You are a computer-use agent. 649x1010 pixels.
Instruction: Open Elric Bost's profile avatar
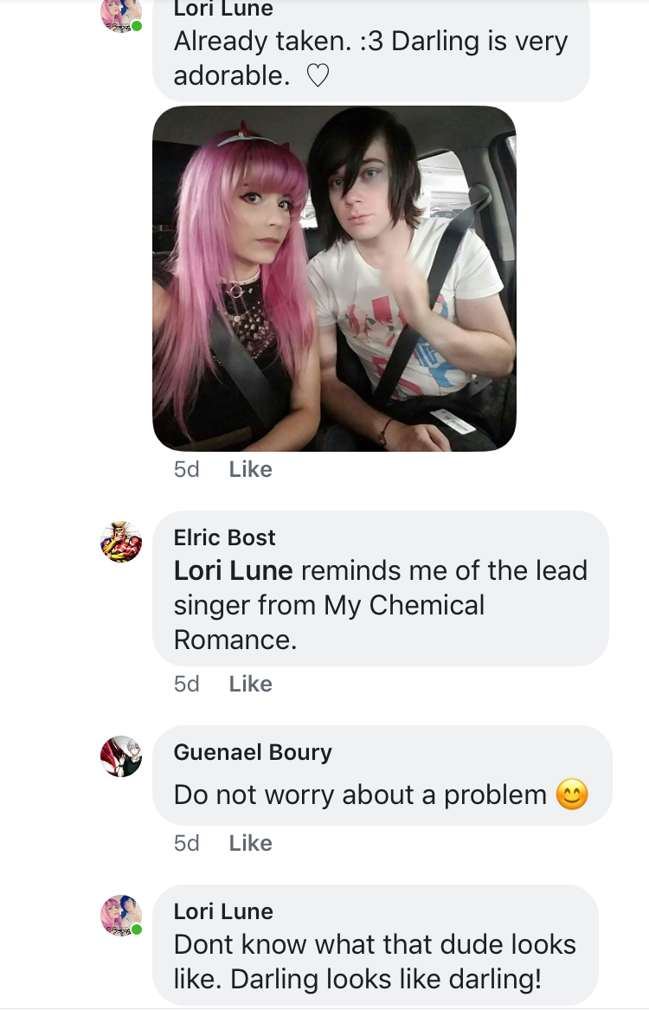click(121, 542)
